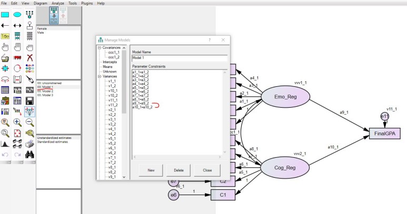Select the Unconstrained model in models list
This screenshot has width=407, height=214.
tap(49, 83)
